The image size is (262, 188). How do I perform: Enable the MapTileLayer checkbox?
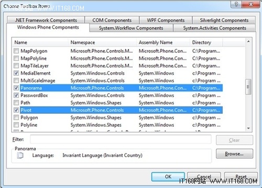click(16, 66)
